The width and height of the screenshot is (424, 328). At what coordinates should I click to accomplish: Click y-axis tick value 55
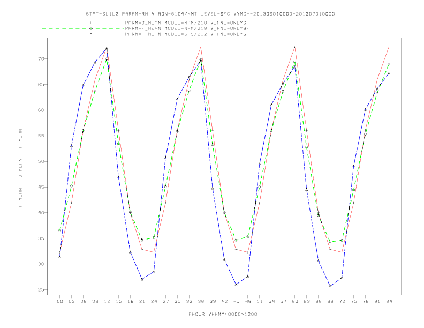[41, 136]
